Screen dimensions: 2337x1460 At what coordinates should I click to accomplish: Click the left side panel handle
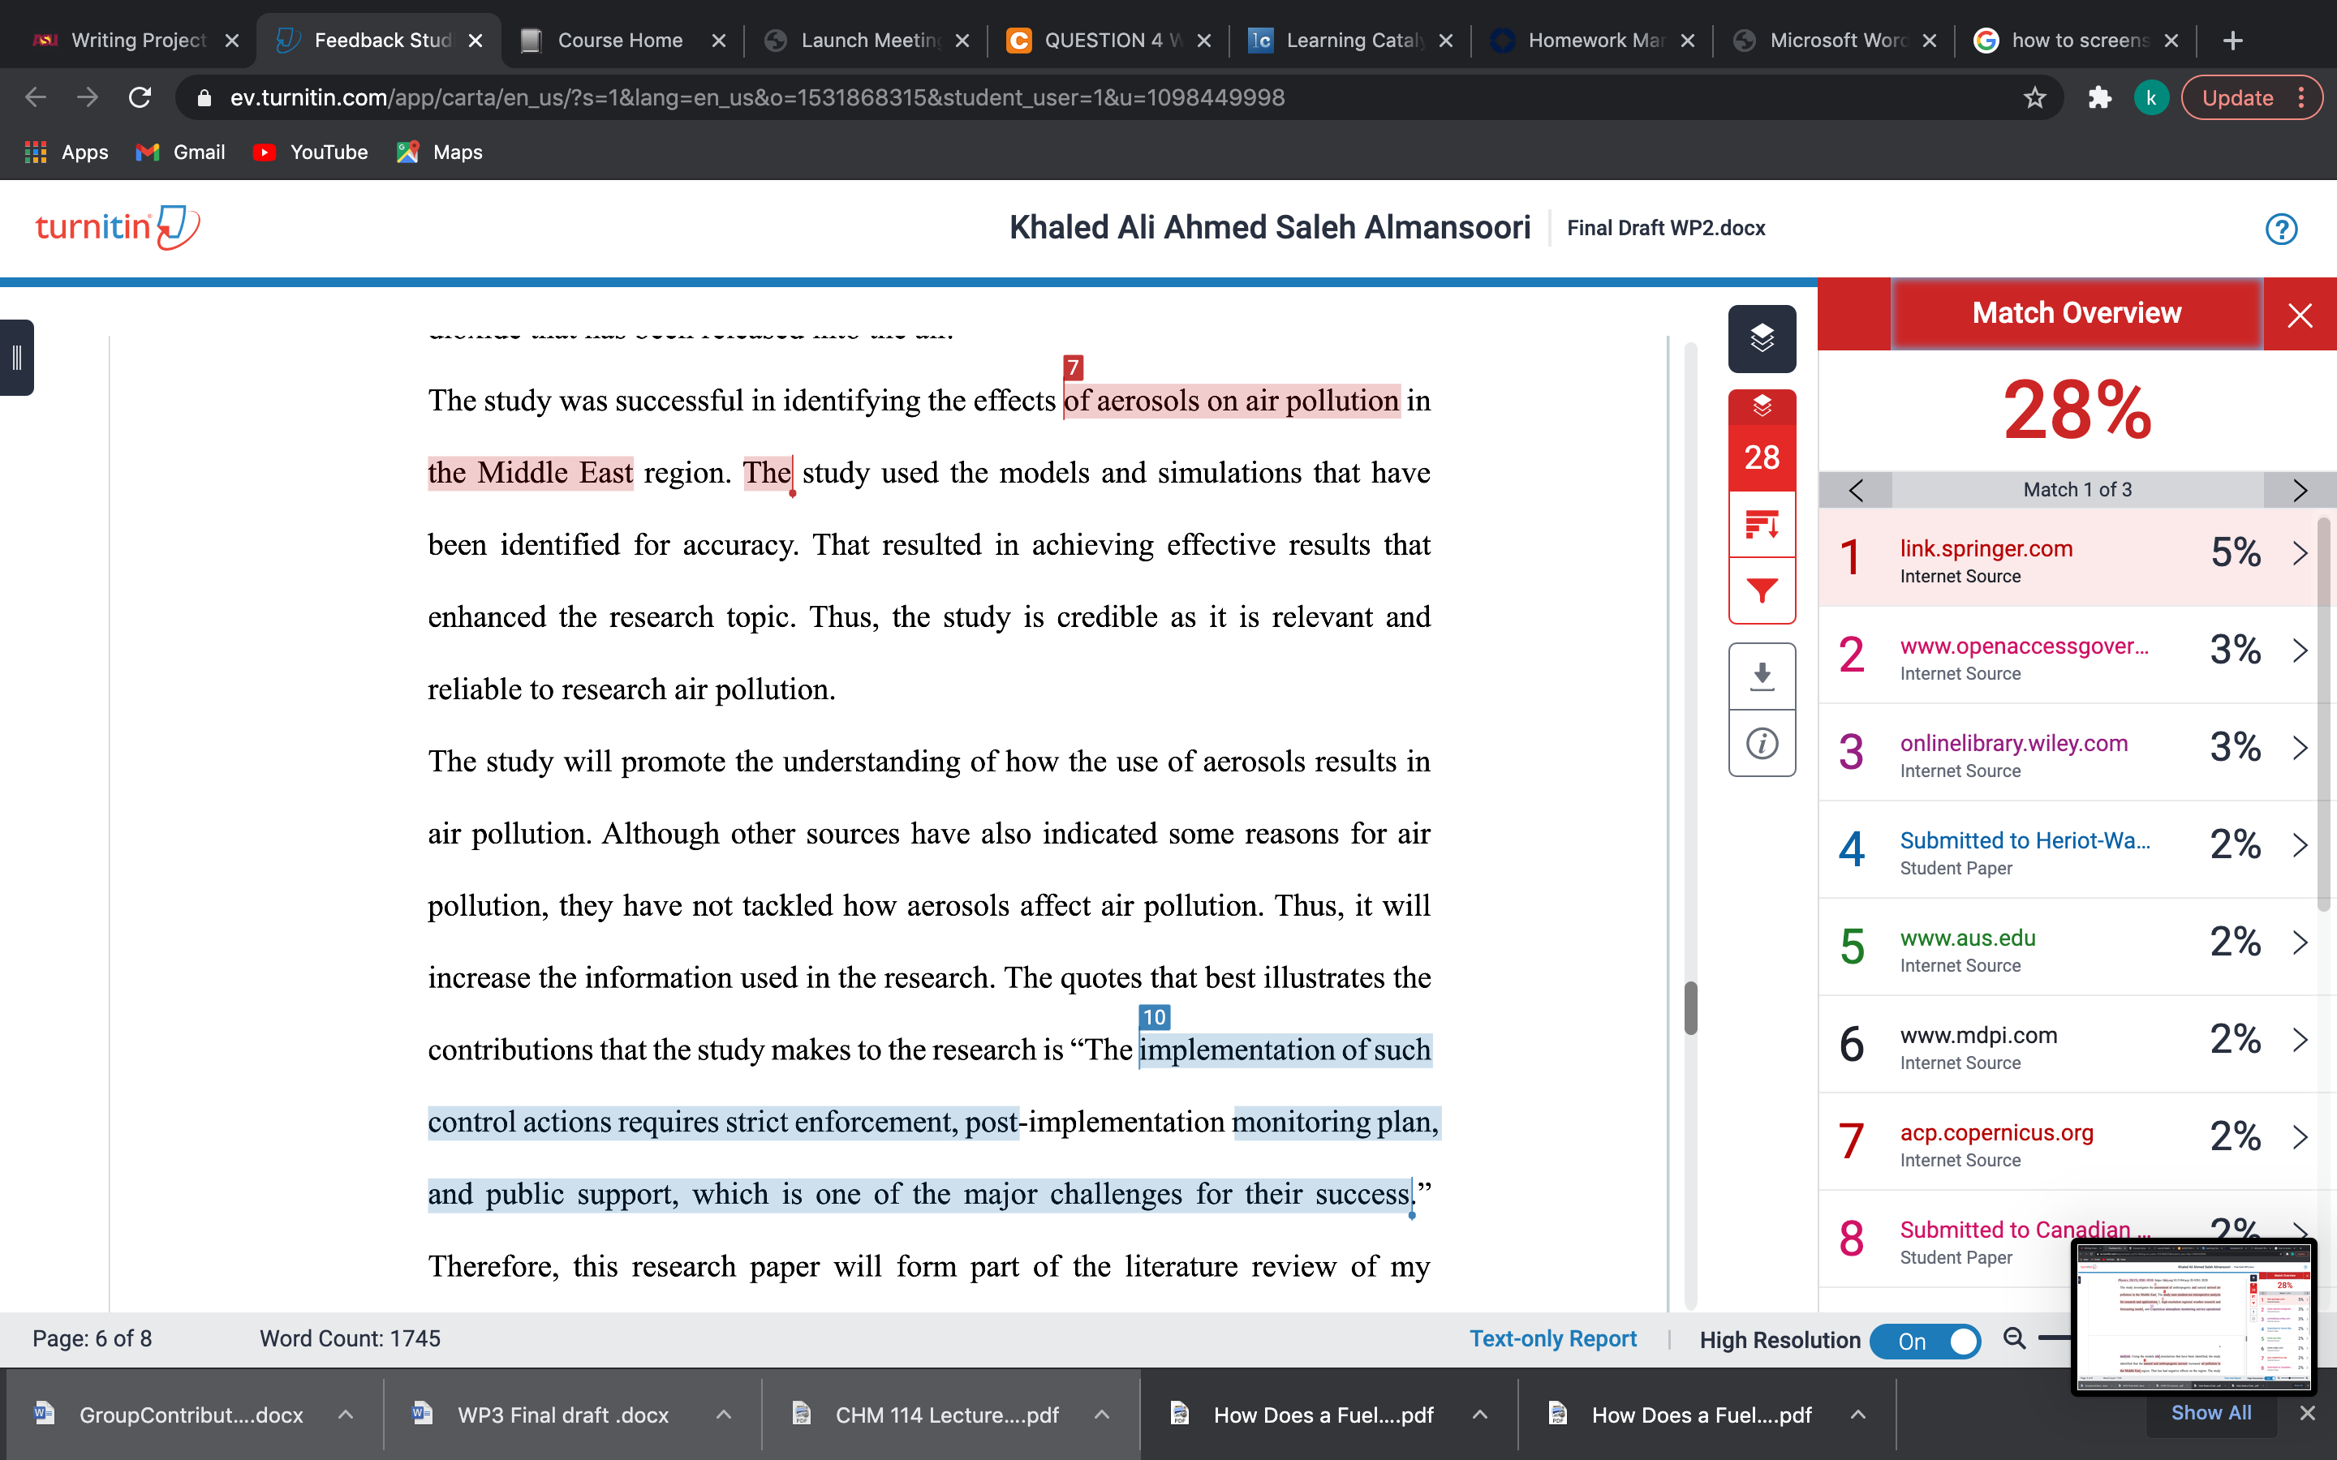16,357
